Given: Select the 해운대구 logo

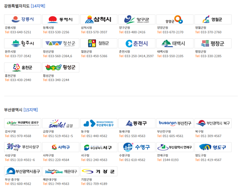Looking at the screenshot, I should point(61,171).
